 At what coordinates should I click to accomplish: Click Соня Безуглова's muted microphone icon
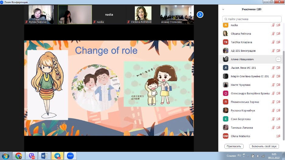point(273,119)
